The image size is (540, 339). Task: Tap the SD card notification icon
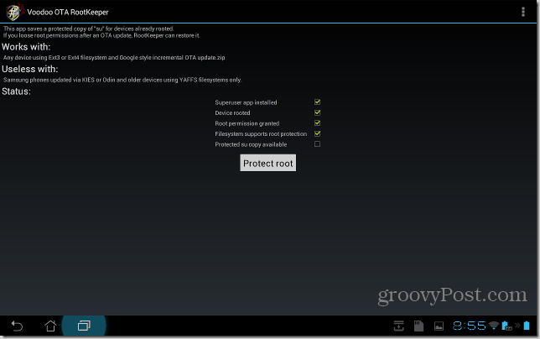[x=418, y=326]
